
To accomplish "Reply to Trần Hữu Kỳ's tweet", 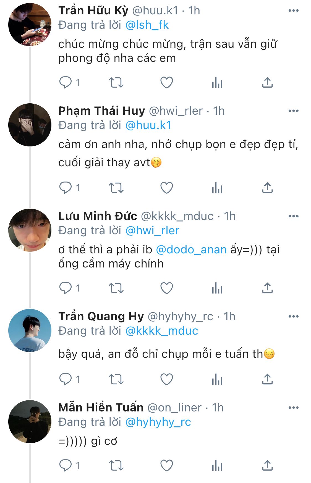I will [x=66, y=82].
